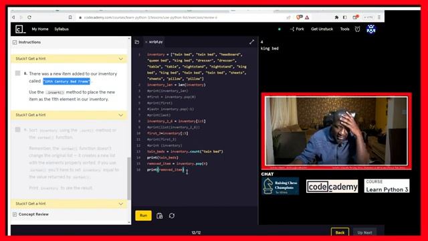Check the step 8 checkbox
Screen dimensions: 428x241
(18, 73)
